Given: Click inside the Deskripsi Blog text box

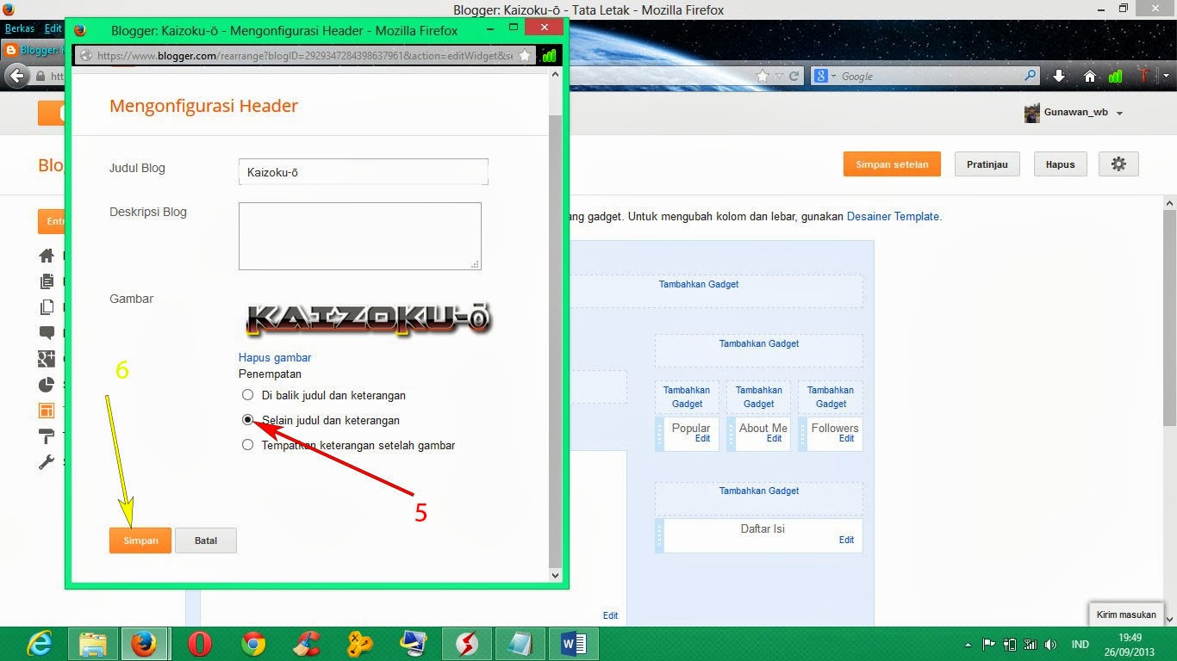Looking at the screenshot, I should (x=359, y=236).
